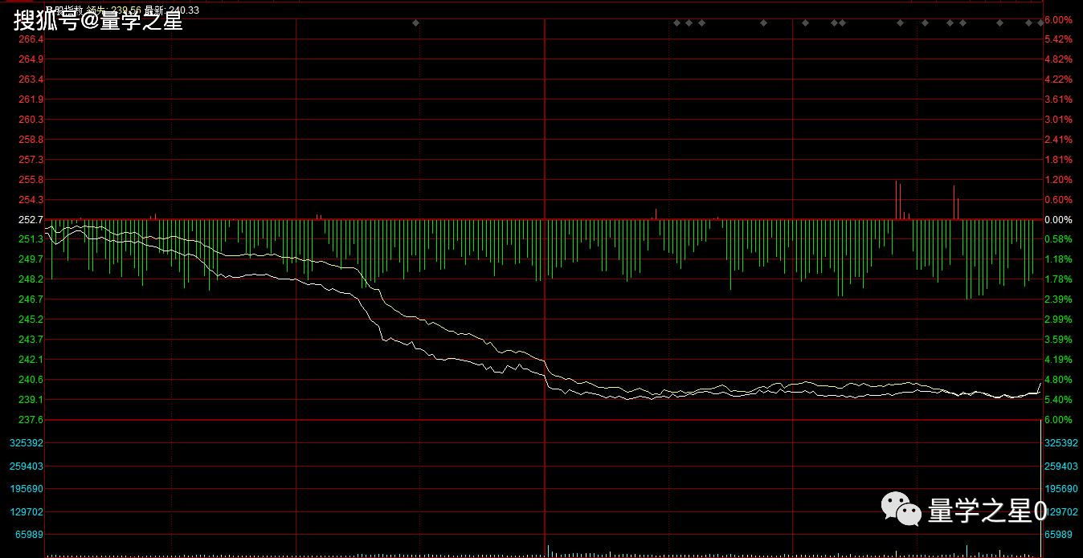Click the tallest red bar above the zero line
Screen dimensions: 1083x558
(x=896, y=199)
